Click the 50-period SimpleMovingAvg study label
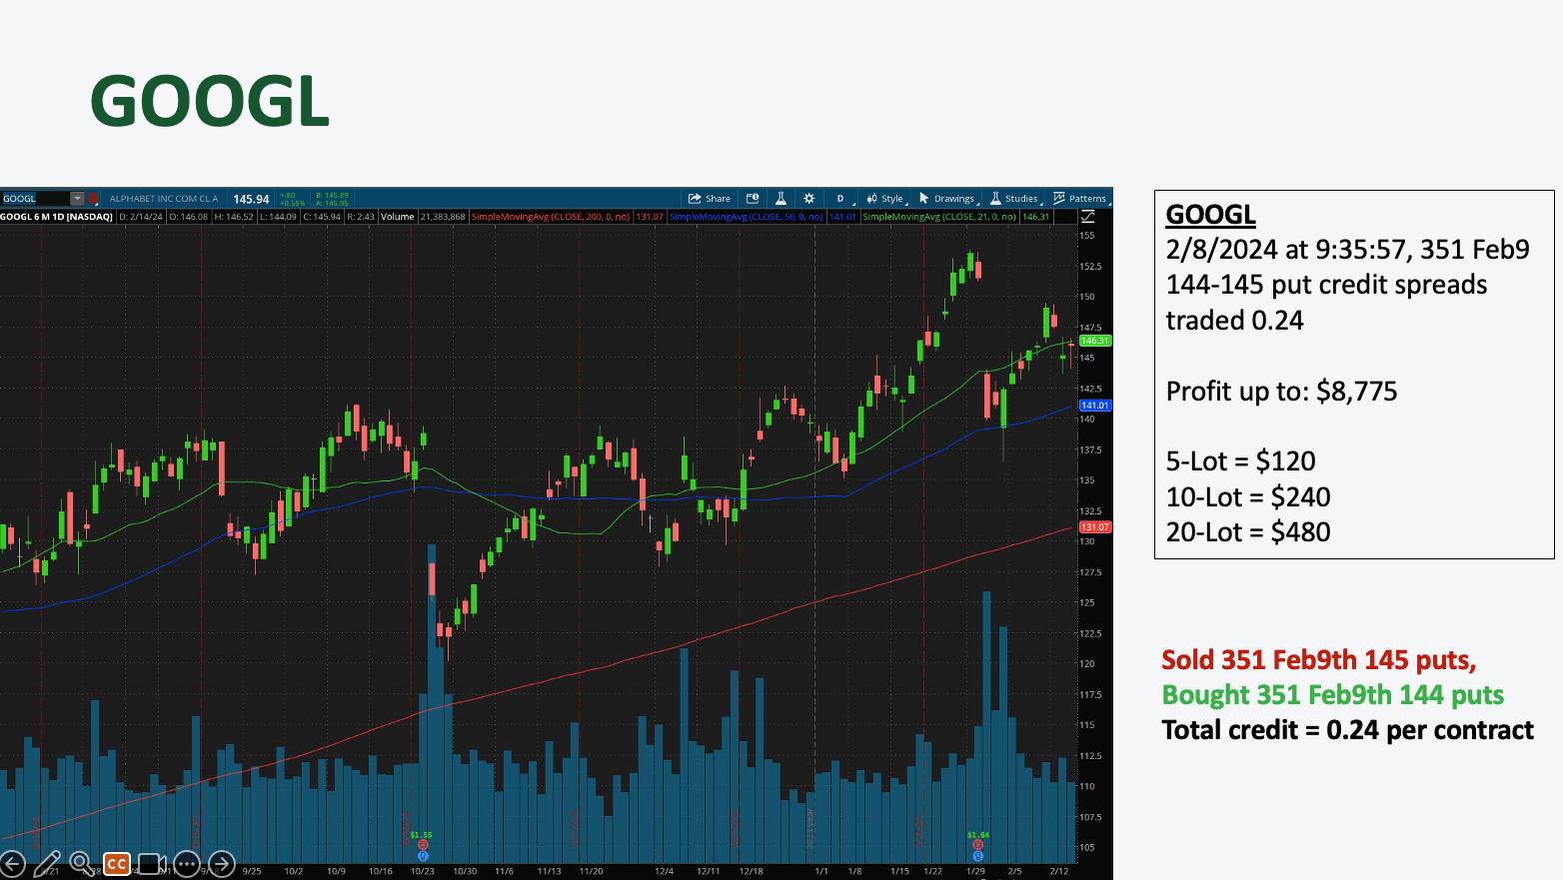This screenshot has height=880, width=1563. coord(747,217)
